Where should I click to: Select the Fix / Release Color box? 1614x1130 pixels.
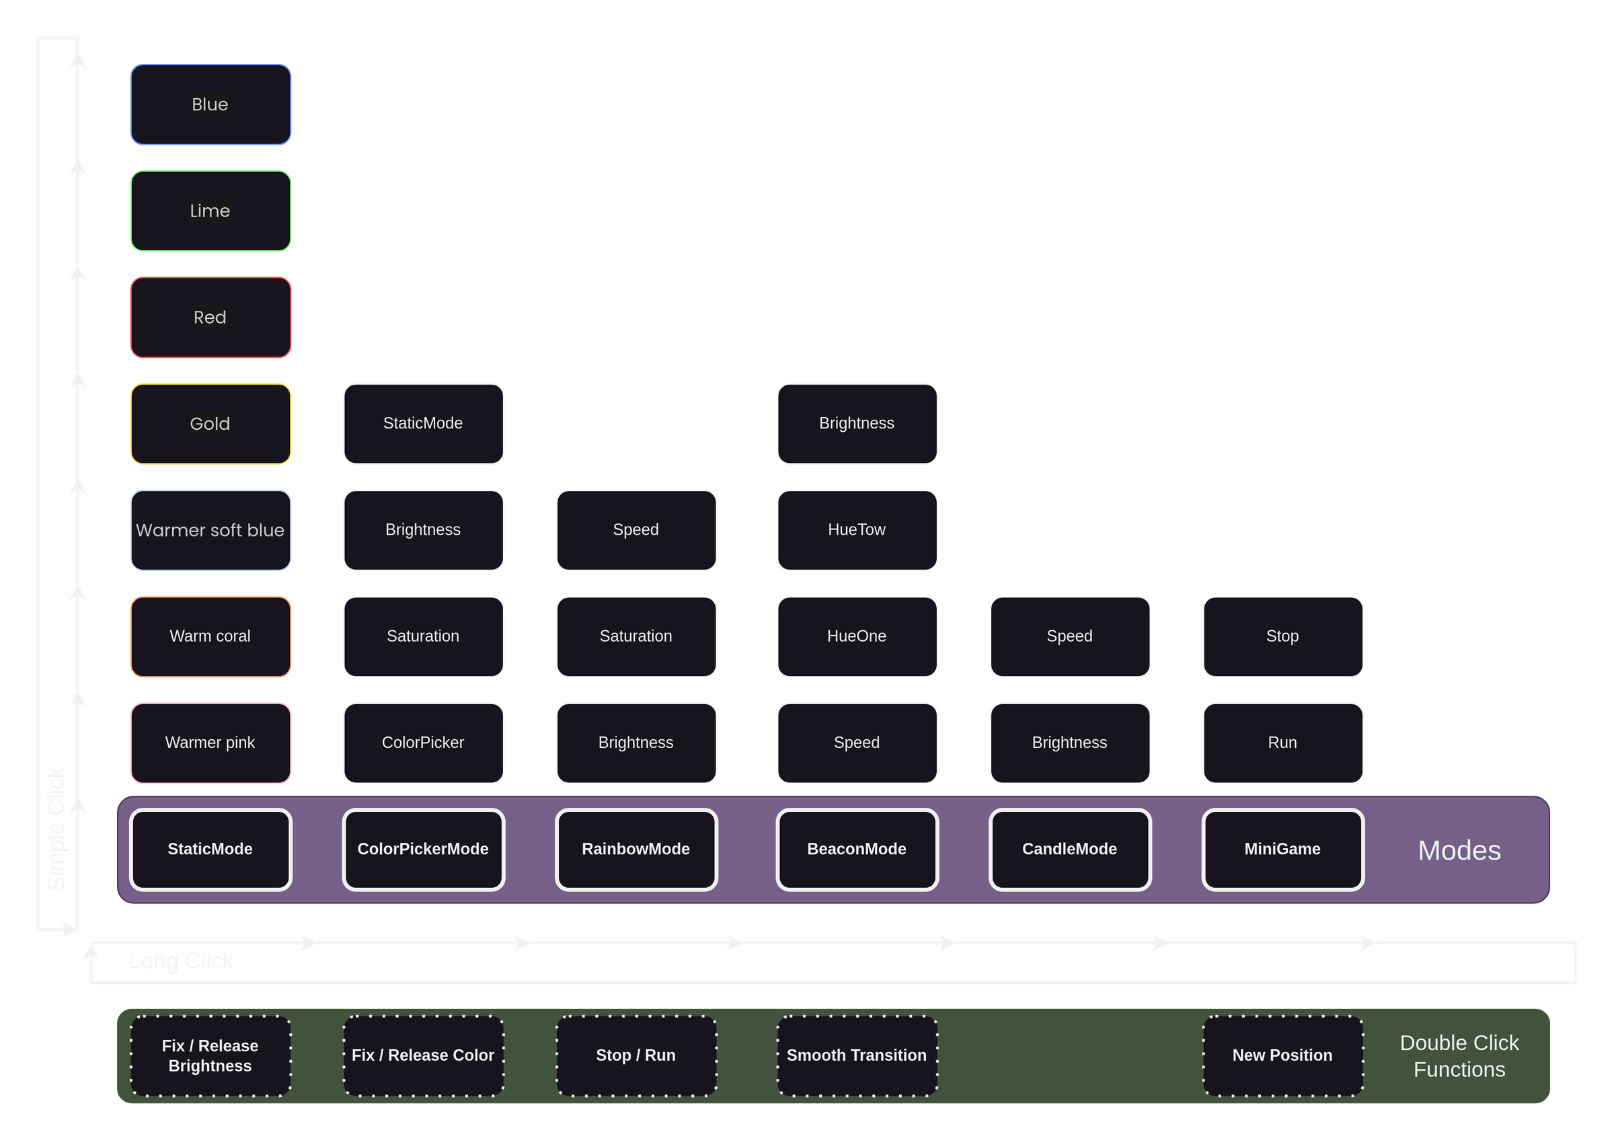point(423,1056)
